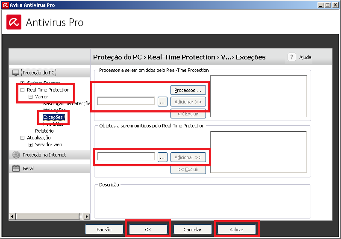This screenshot has height=239, width=341.
Task: Click Adicionar >> in the objects section
Action: click(x=188, y=157)
